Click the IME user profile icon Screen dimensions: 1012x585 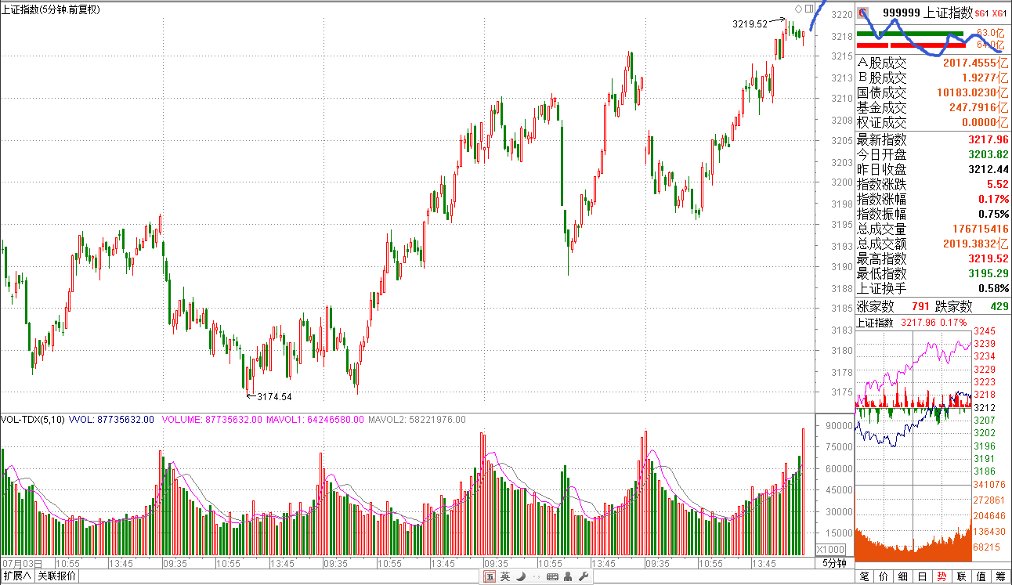pos(567,577)
